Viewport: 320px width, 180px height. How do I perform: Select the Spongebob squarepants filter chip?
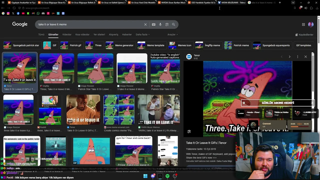pos(272,45)
